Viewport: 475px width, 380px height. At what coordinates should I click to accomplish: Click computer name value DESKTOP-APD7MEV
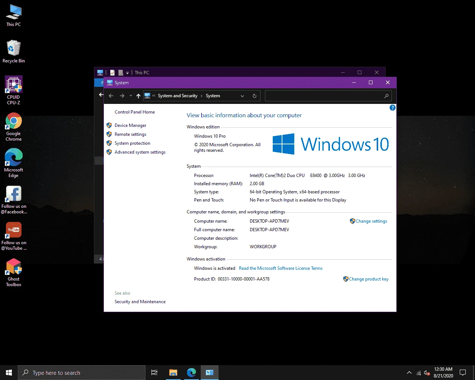269,221
